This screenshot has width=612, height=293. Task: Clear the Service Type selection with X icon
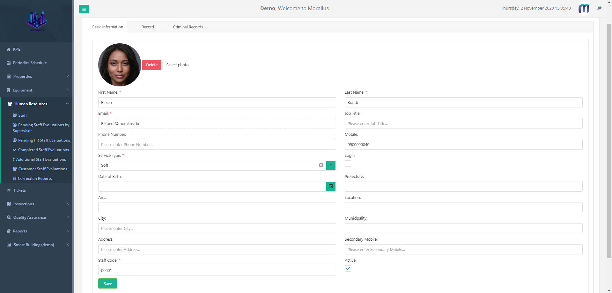(321, 165)
